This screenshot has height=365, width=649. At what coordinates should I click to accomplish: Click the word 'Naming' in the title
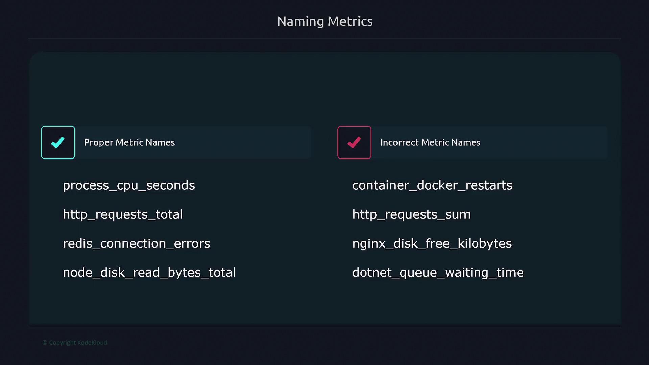click(x=300, y=21)
